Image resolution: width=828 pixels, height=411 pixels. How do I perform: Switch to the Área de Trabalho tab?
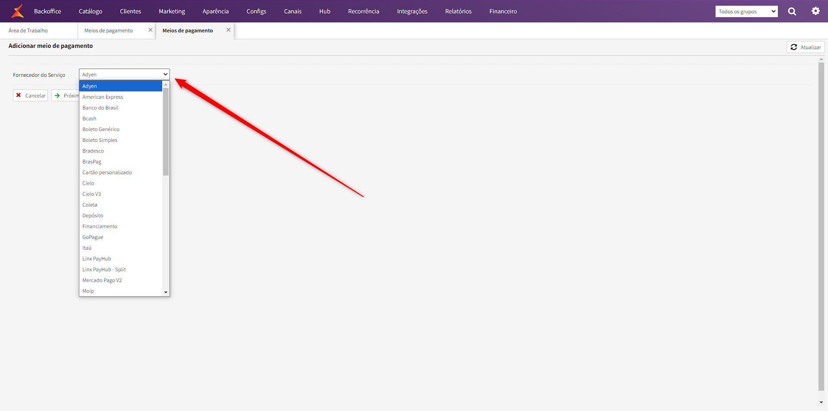click(39, 31)
